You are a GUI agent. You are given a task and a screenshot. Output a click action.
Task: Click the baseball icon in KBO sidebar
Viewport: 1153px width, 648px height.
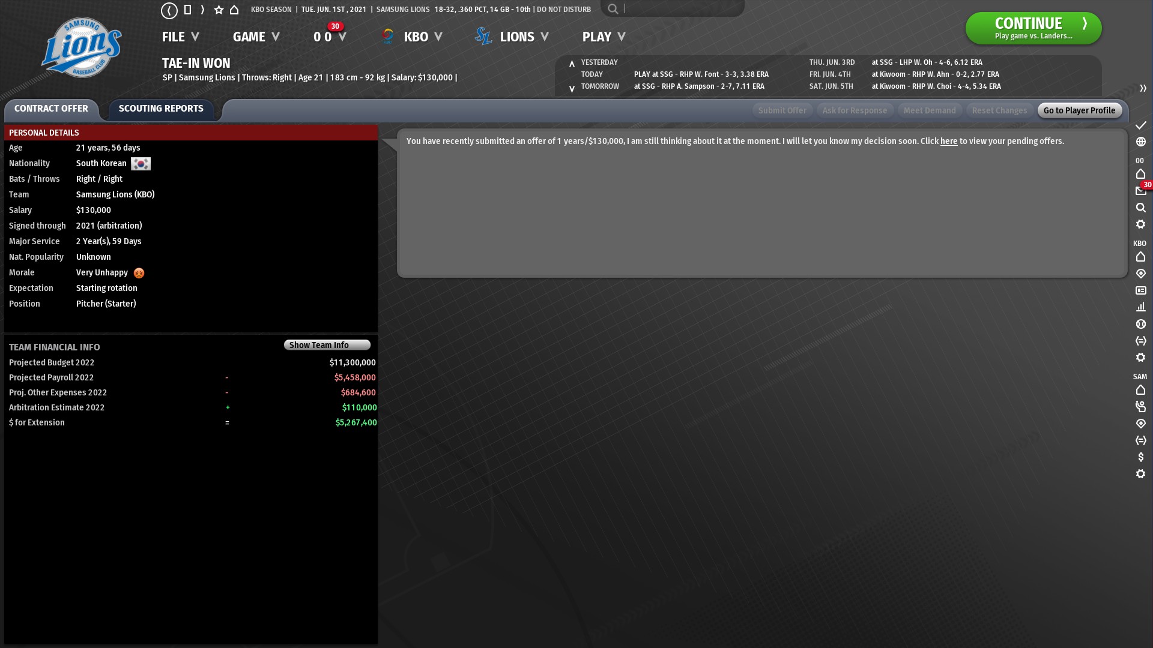(1140, 324)
